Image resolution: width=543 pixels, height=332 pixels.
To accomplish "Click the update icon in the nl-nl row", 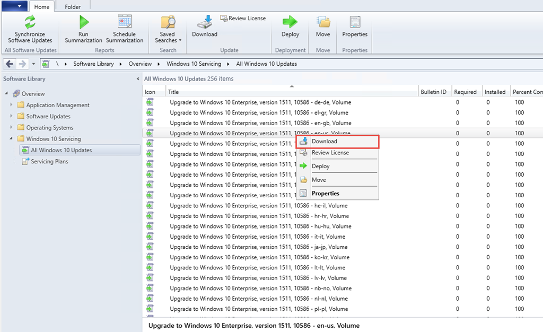I will coord(150,299).
